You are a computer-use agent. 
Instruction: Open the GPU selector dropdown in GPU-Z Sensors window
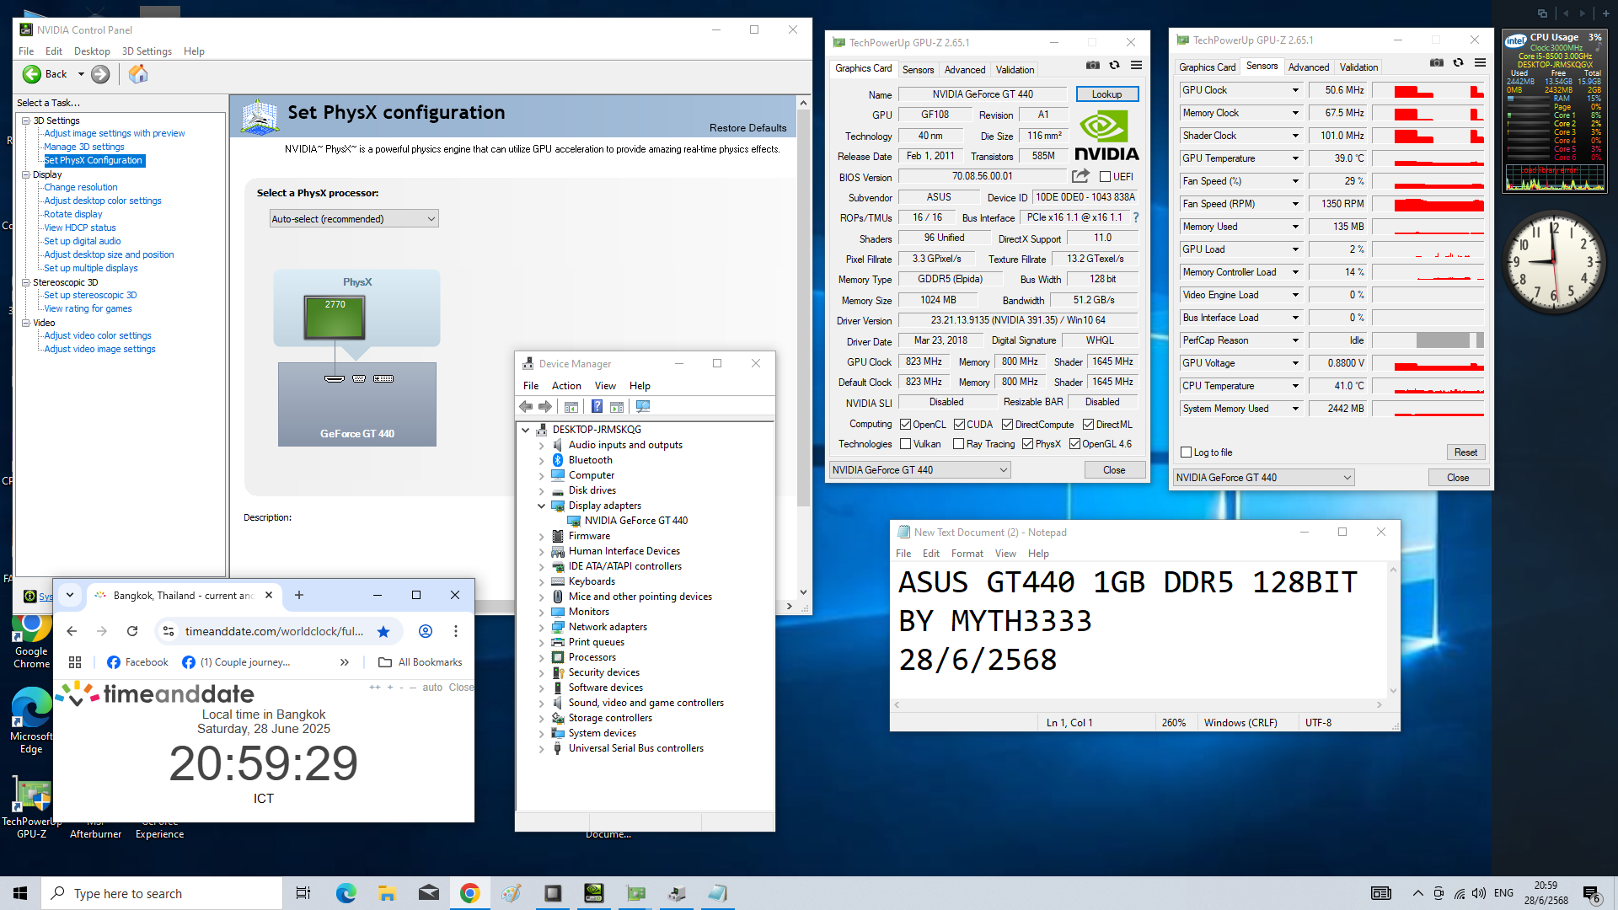[1264, 478]
